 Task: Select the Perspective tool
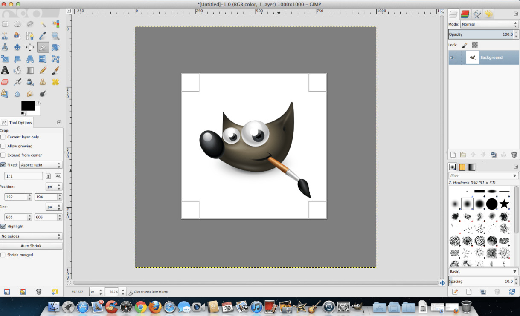[30, 59]
